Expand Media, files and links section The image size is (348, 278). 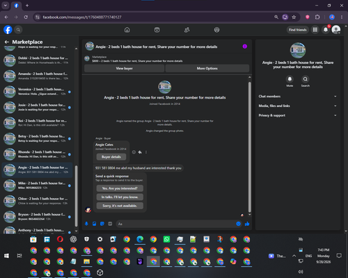click(x=298, y=106)
